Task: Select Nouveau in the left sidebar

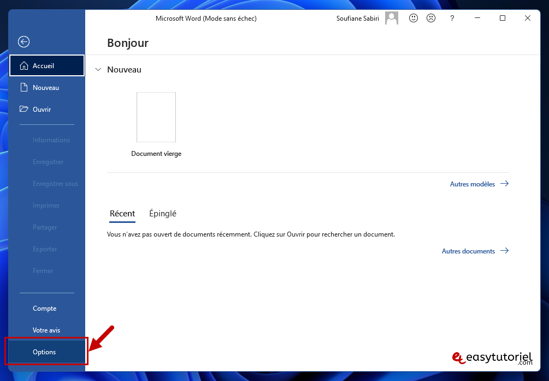Action: coord(47,87)
